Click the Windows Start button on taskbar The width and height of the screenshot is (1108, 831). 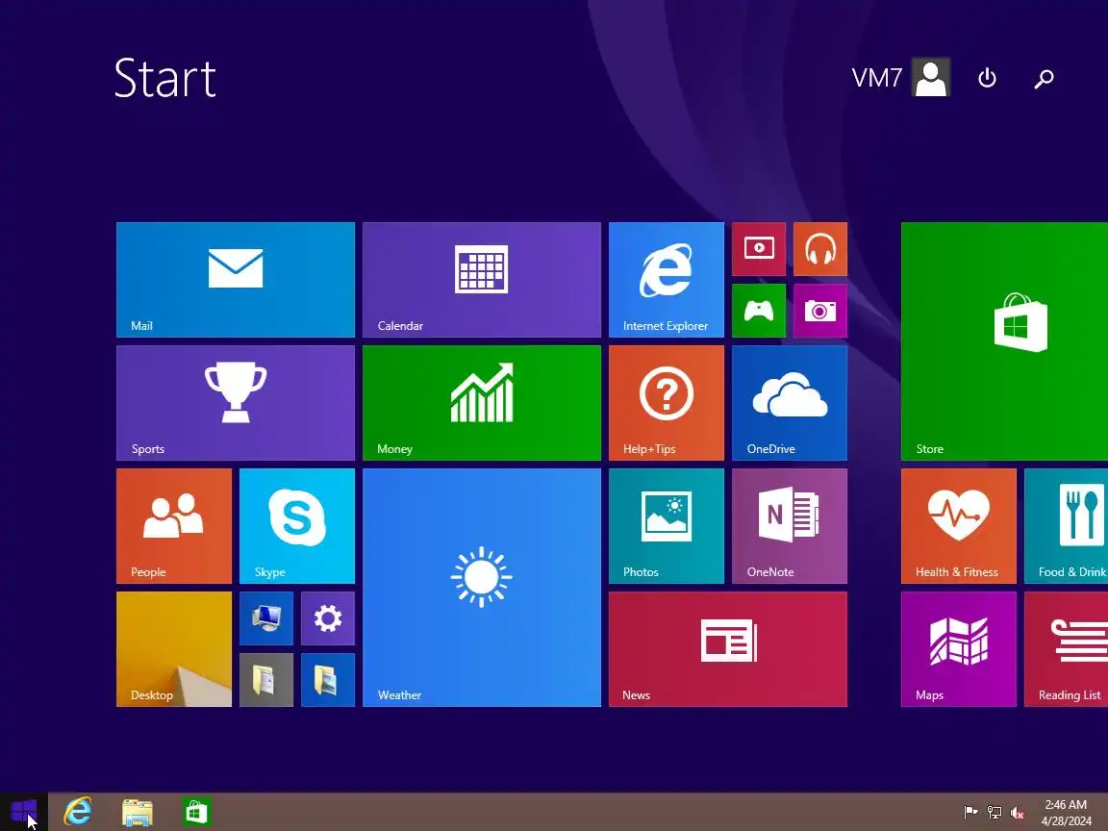(x=23, y=812)
